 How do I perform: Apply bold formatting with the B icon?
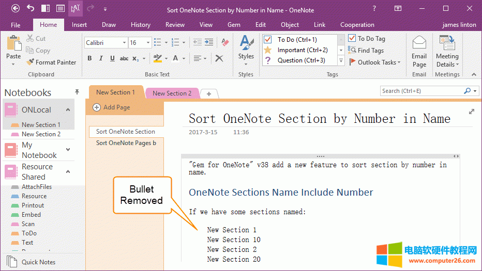[x=89, y=58]
